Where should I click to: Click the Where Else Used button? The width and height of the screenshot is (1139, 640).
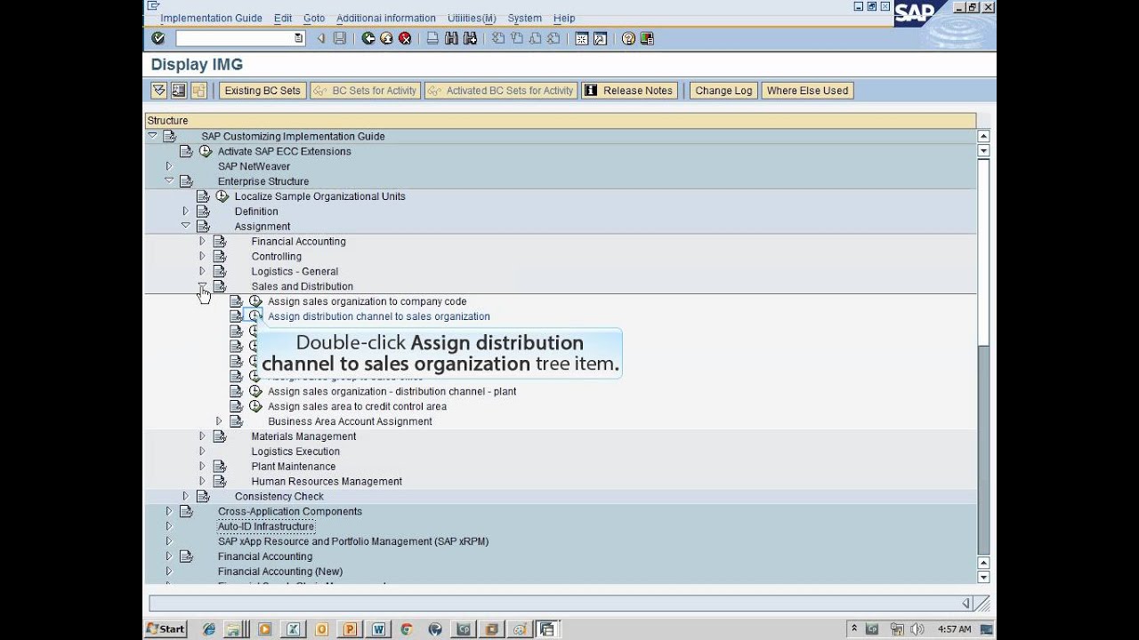point(807,91)
